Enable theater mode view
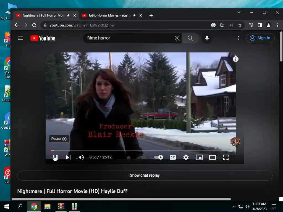This screenshot has width=283, height=212. 213,157
